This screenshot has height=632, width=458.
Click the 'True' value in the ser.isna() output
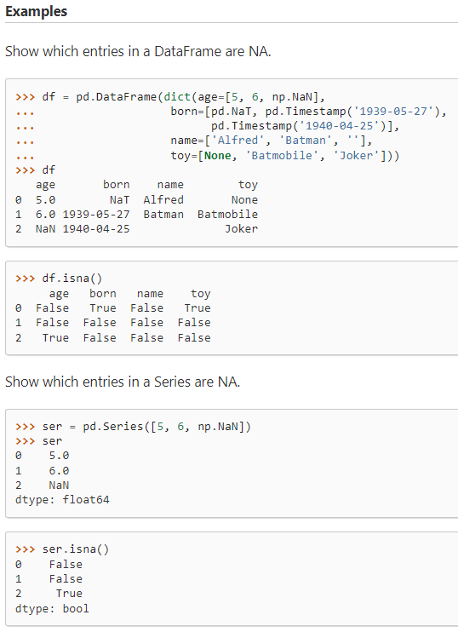69,594
